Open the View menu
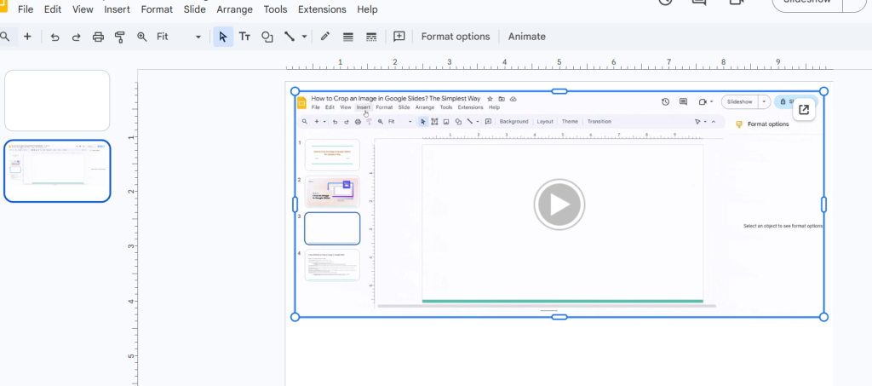 tap(83, 9)
